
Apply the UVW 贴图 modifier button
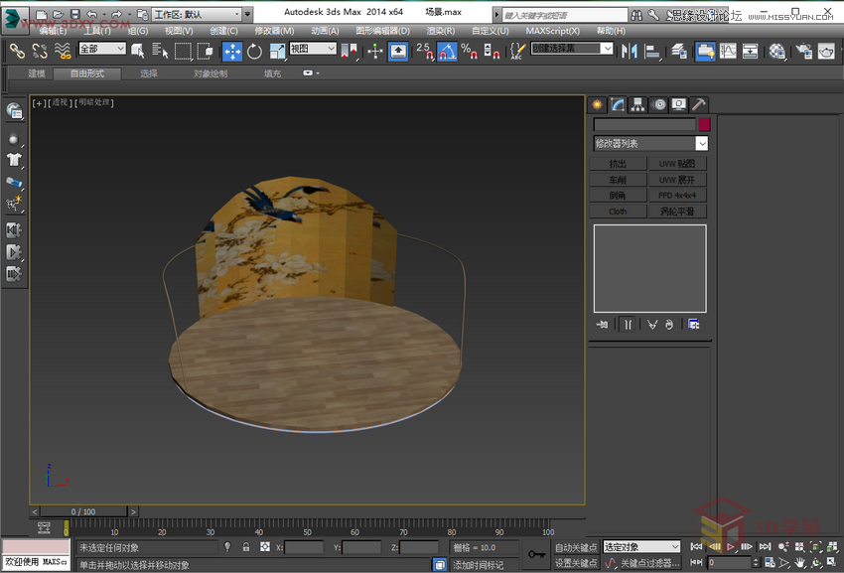click(x=677, y=163)
